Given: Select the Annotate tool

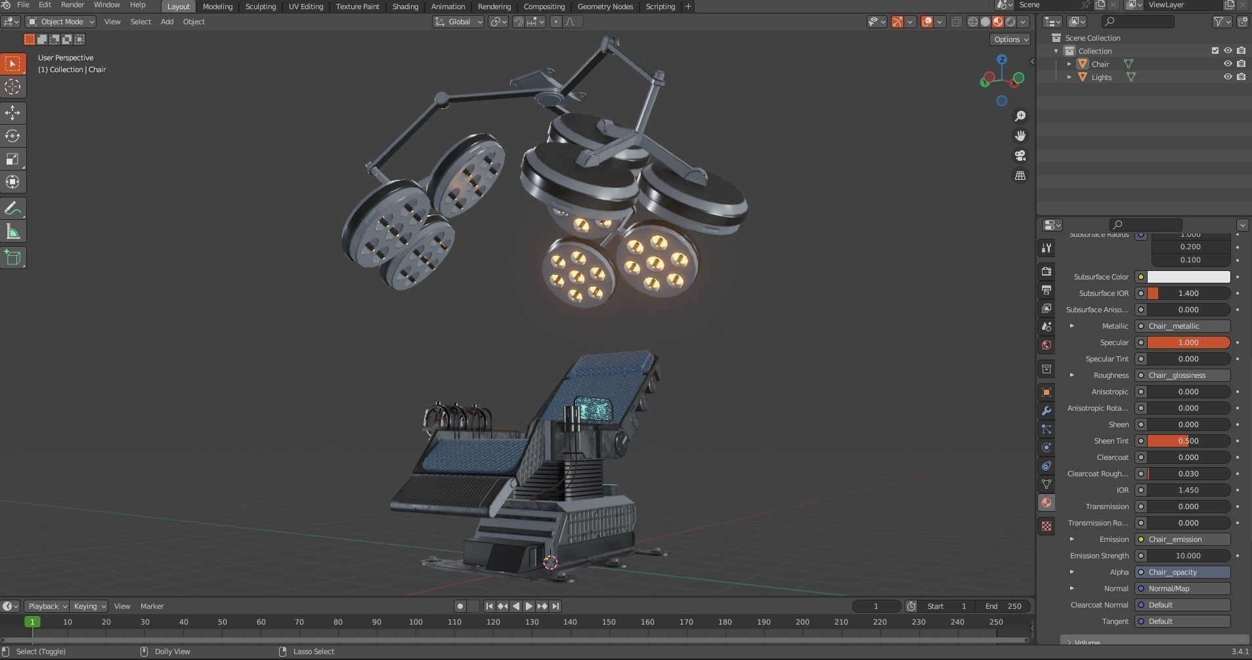Looking at the screenshot, I should point(12,208).
